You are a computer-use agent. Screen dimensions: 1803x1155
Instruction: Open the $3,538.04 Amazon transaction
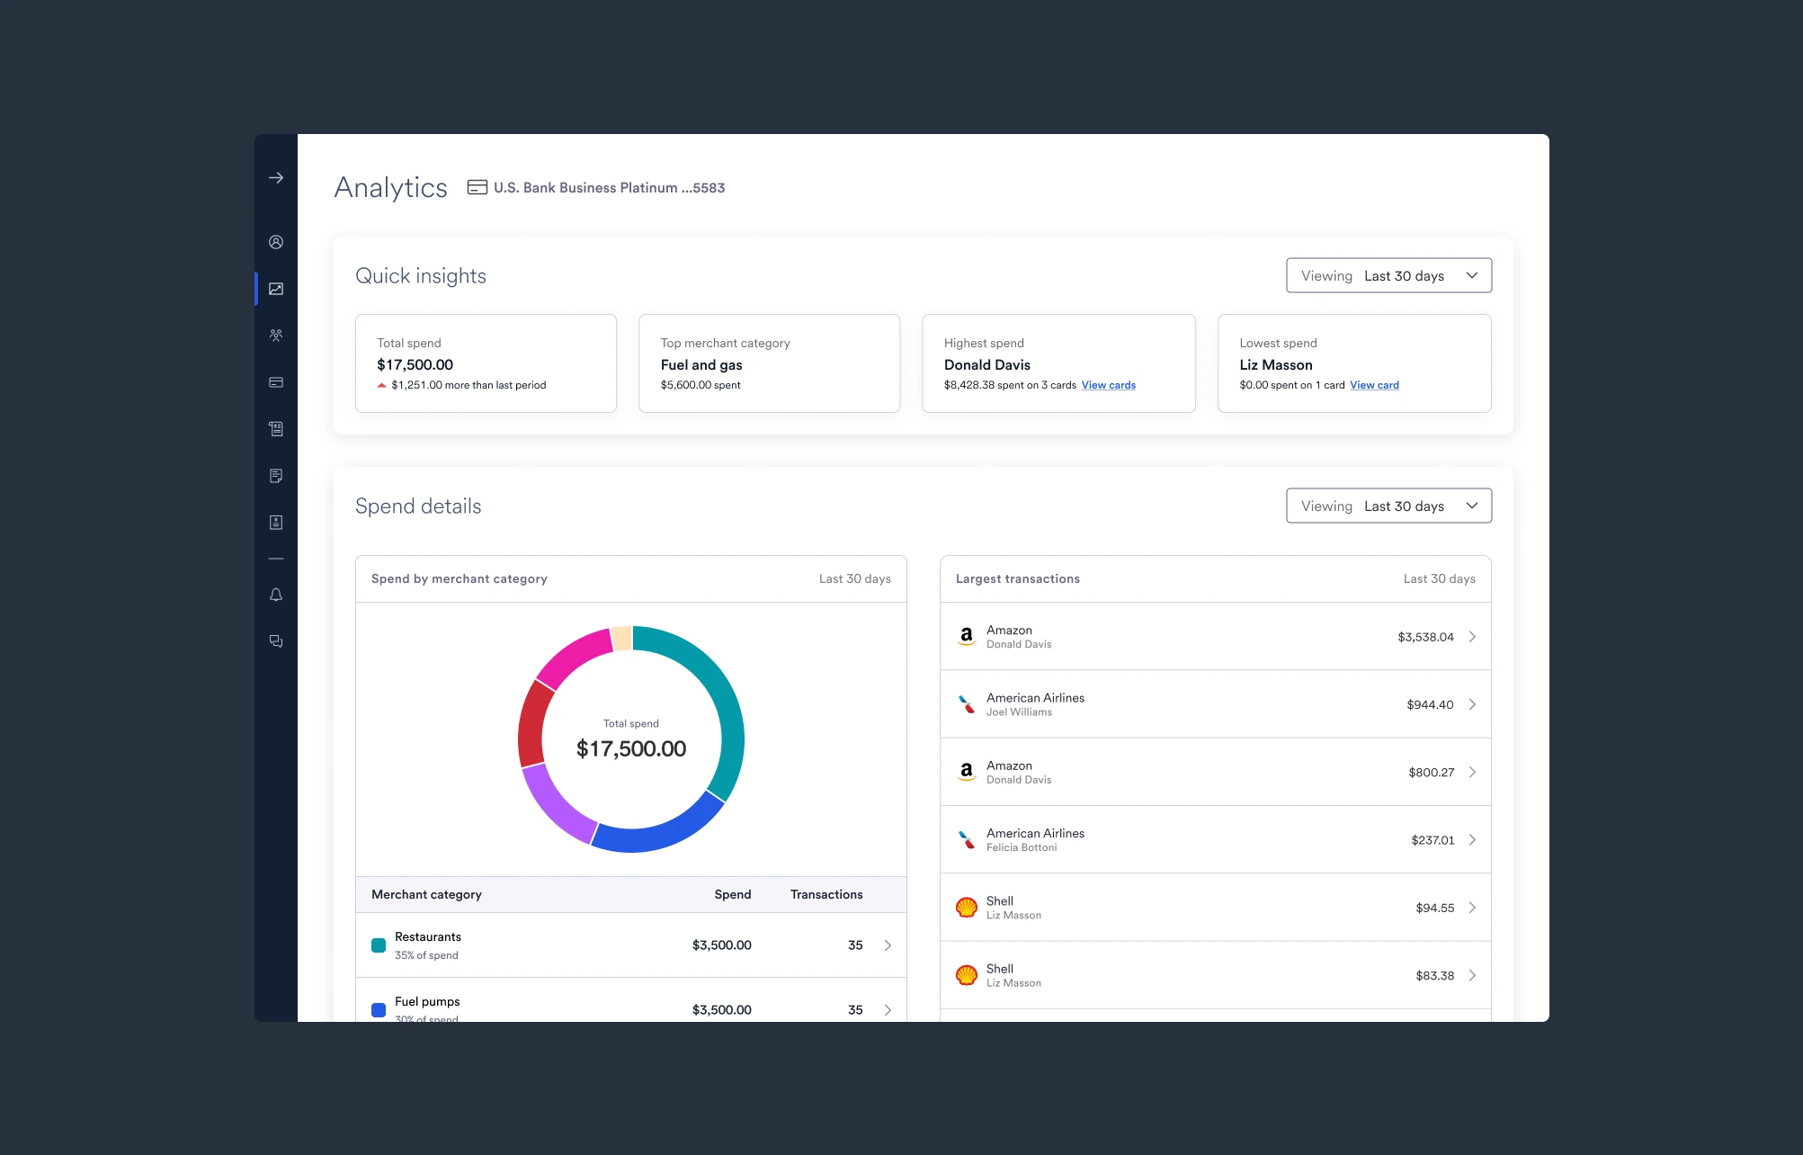1215,637
